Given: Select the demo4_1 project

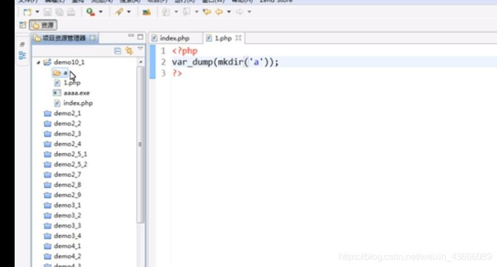Looking at the screenshot, I should tap(67, 246).
